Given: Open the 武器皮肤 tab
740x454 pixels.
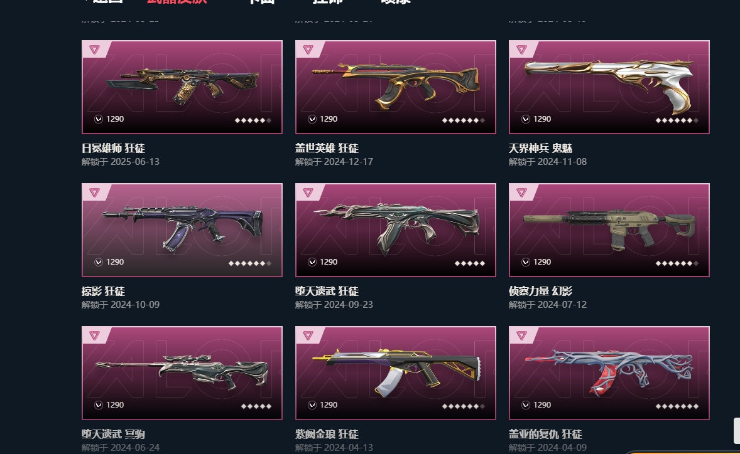Looking at the screenshot, I should (177, 2).
